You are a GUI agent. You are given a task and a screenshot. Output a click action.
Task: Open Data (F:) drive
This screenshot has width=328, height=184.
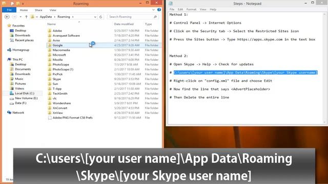click(20, 103)
